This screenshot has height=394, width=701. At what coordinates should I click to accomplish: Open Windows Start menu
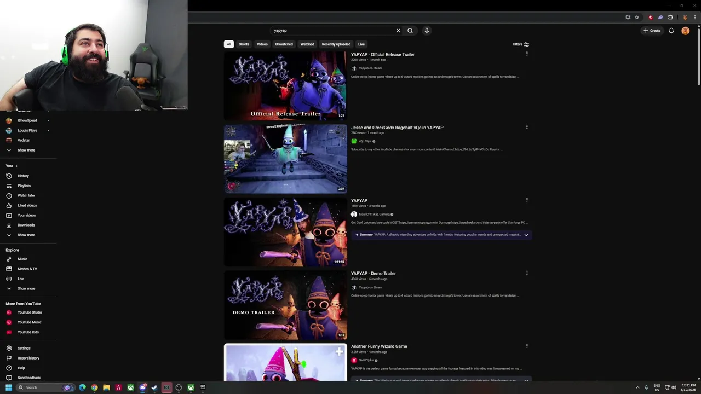(8, 387)
